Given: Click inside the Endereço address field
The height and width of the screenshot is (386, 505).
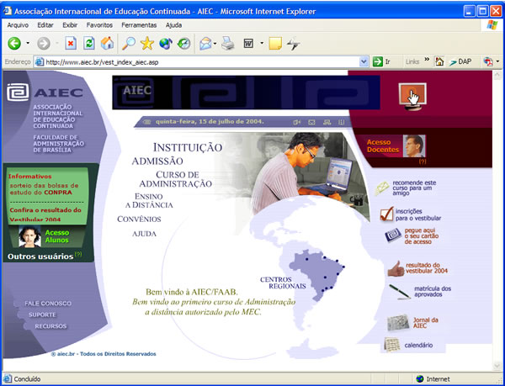Looking at the screenshot, I should click(202, 62).
